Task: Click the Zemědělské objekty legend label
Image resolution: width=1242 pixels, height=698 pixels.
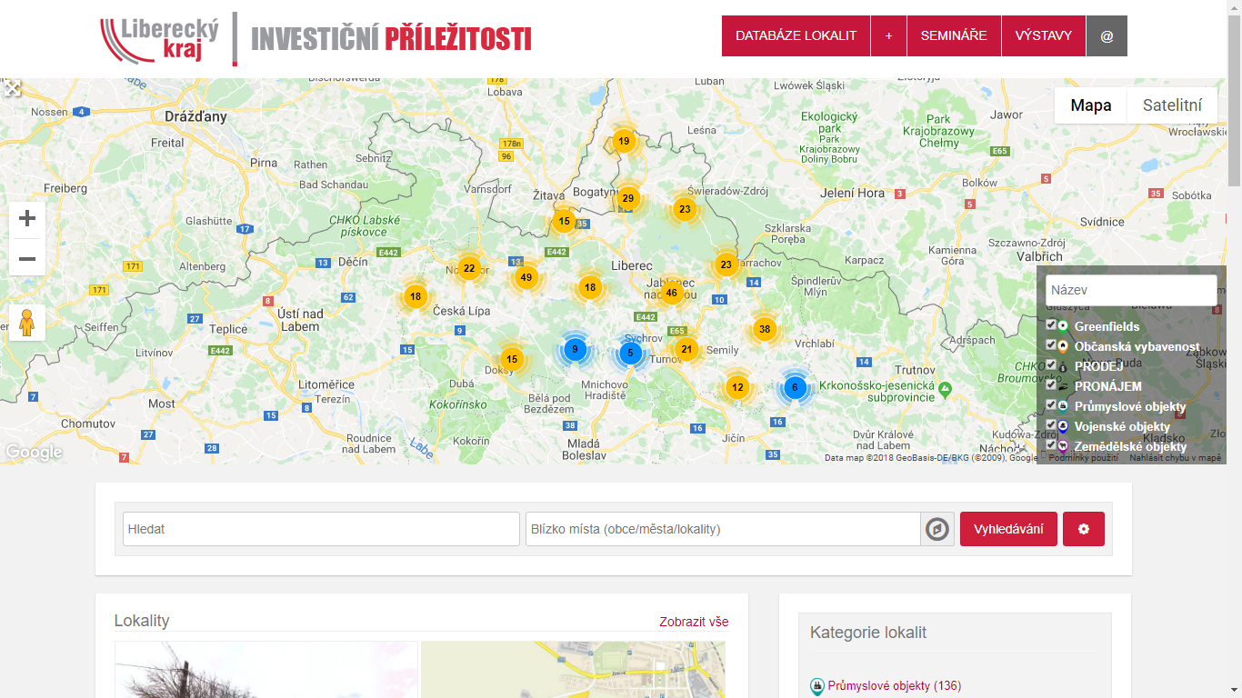Action: click(x=1130, y=446)
